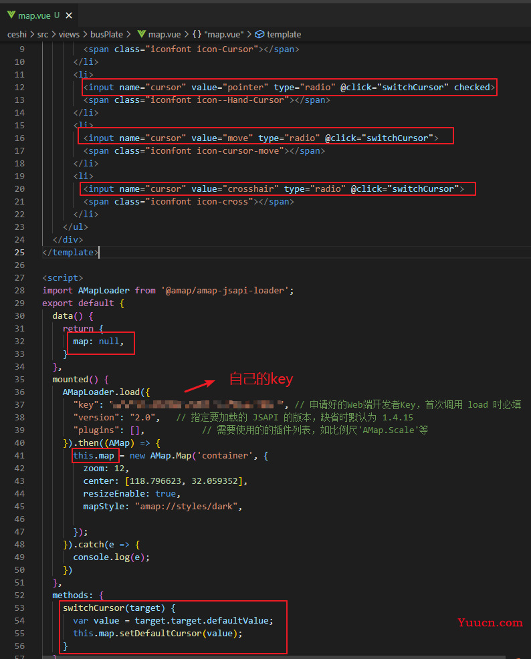
Task: Click 'export default' on line 29
Action: tap(78, 303)
